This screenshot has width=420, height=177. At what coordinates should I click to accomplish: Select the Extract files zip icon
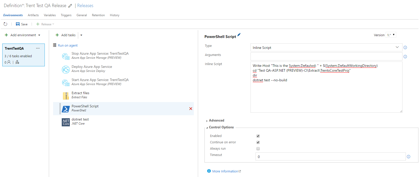(x=66, y=96)
